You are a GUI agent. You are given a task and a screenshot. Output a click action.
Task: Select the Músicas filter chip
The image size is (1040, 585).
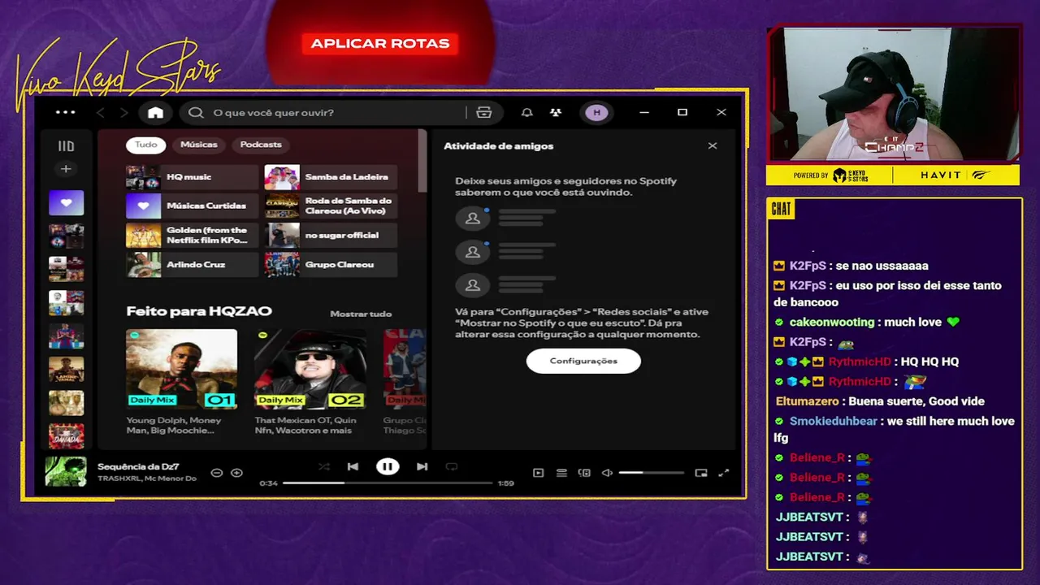tap(199, 145)
